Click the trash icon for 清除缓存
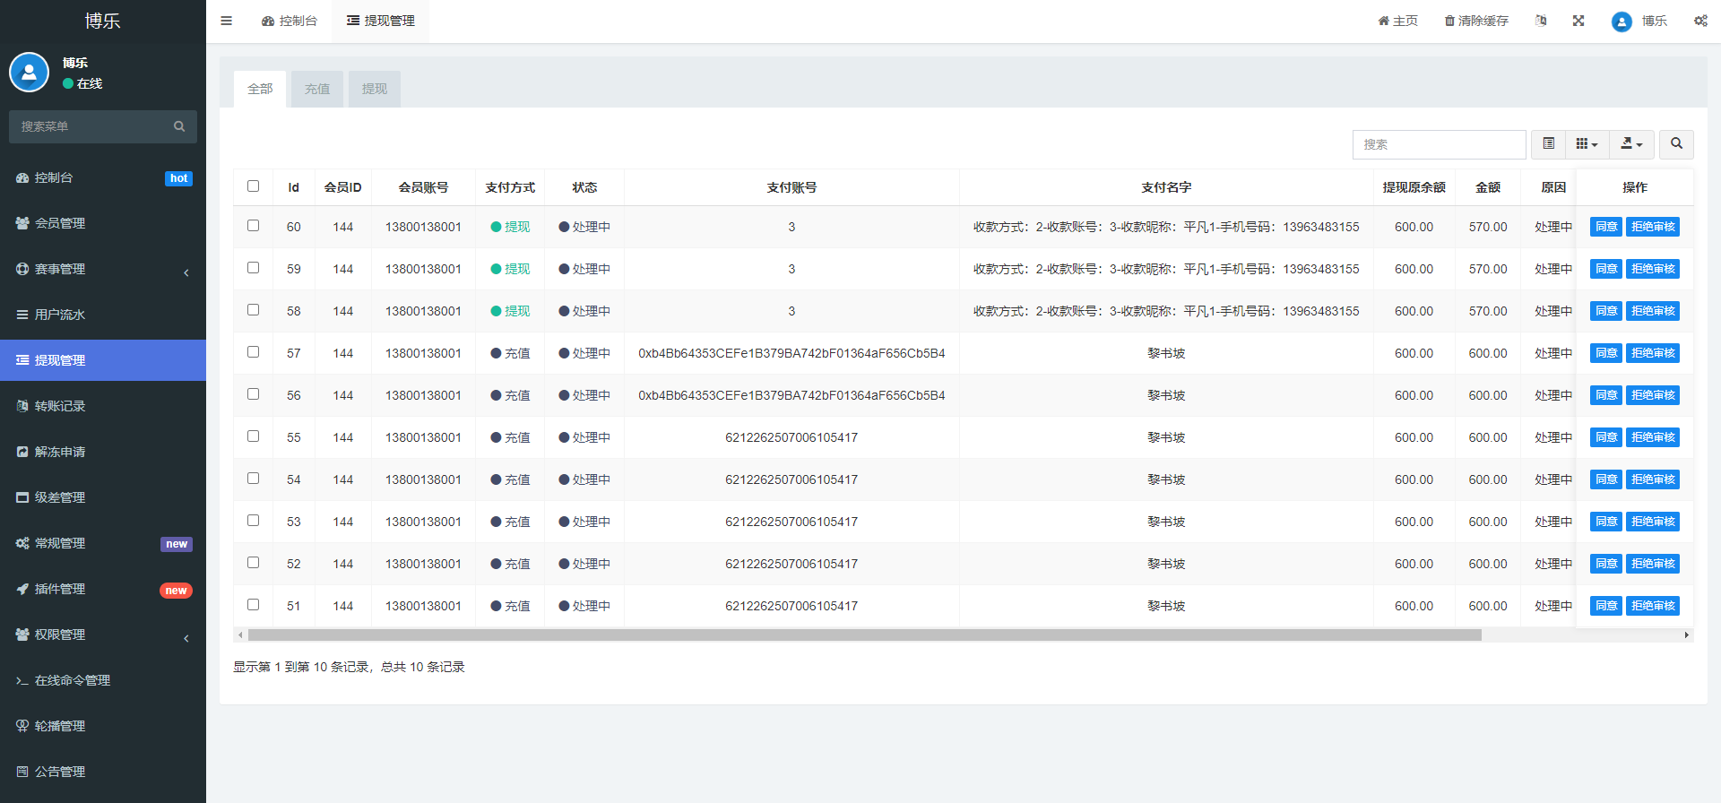 [x=1449, y=21]
